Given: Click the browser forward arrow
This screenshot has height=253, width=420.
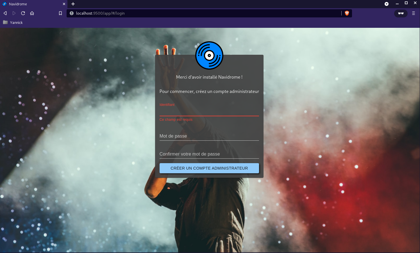Looking at the screenshot, I should (14, 13).
